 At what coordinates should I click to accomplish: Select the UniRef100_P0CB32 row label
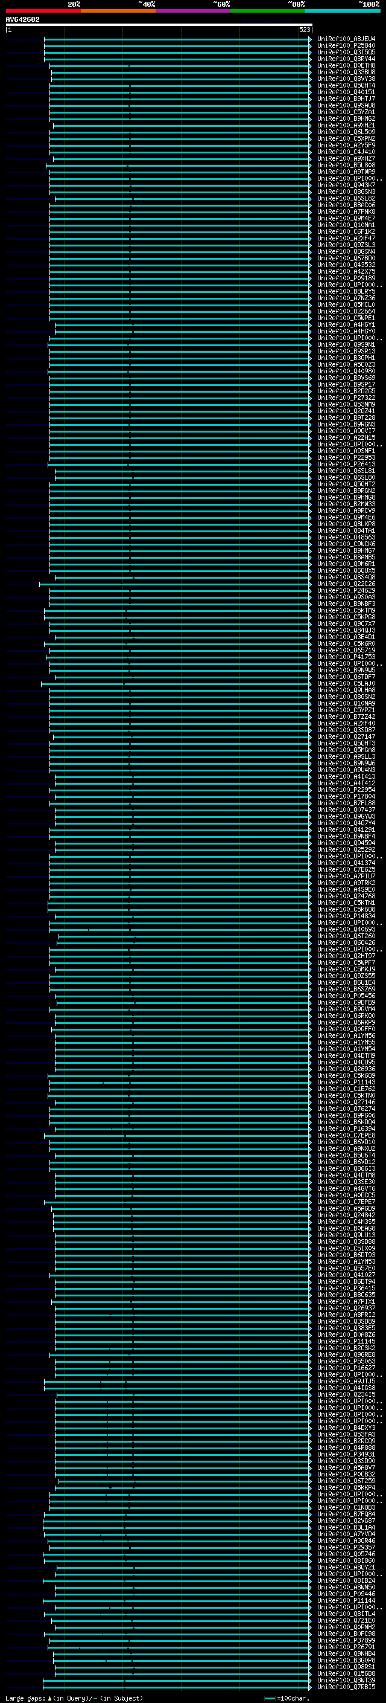pyautogui.click(x=346, y=1474)
